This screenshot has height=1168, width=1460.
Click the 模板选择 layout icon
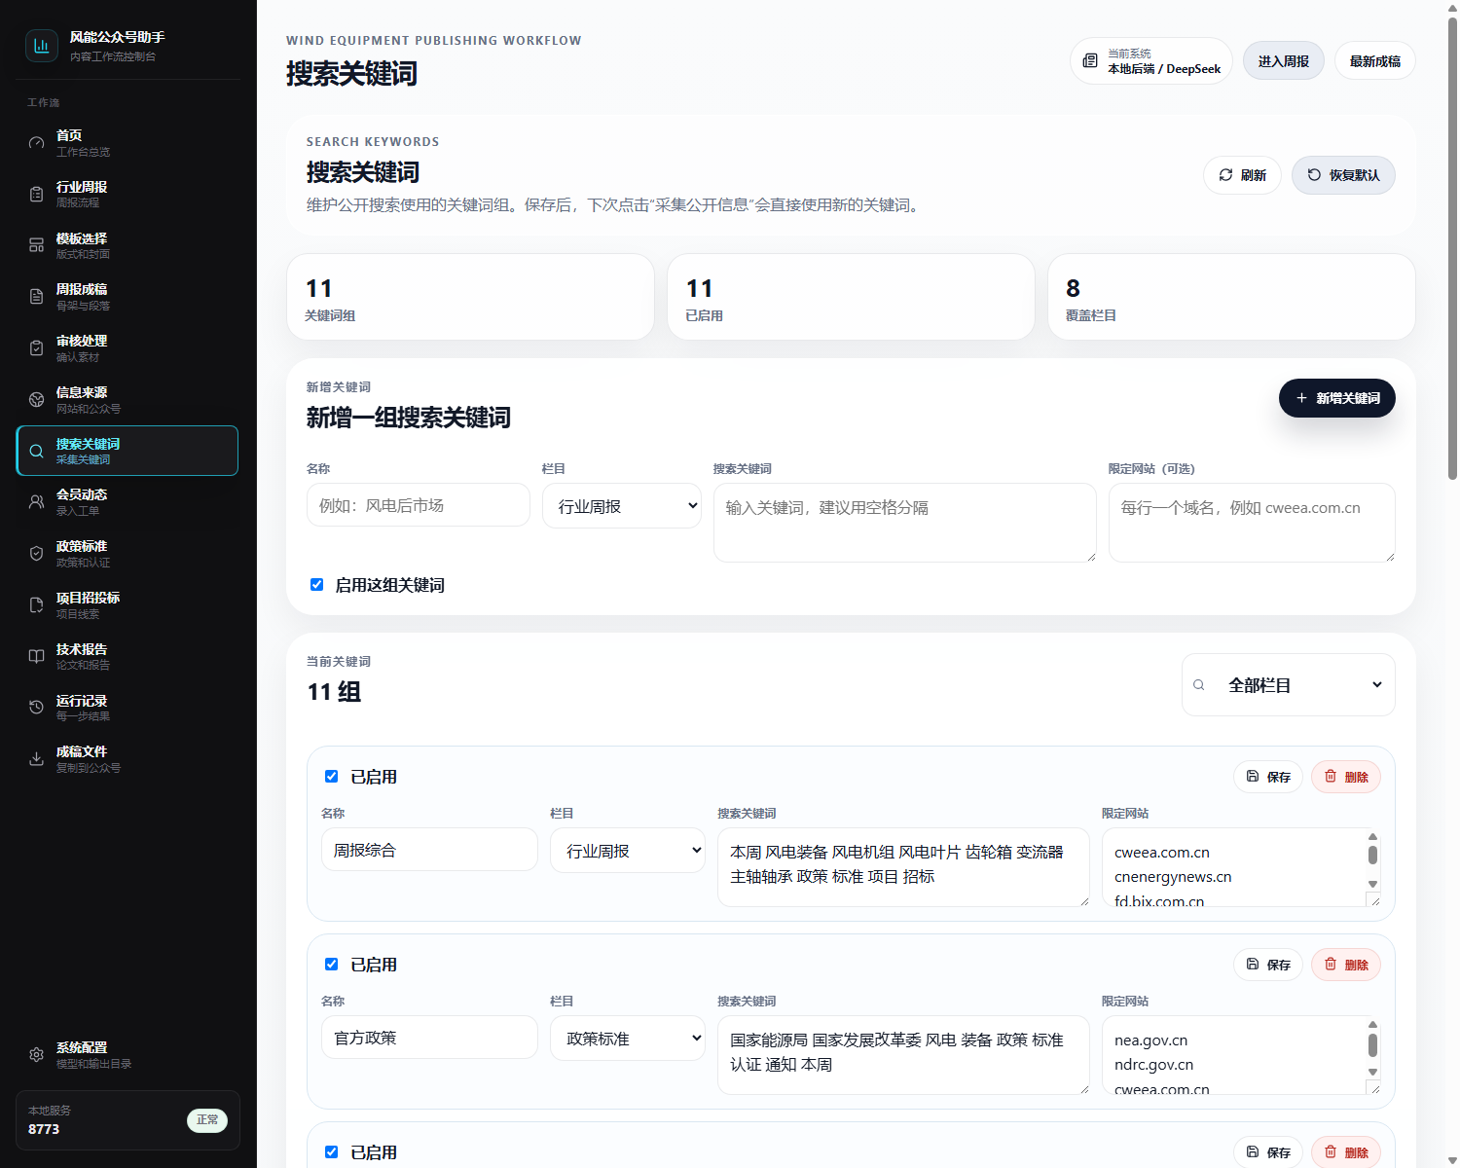pyautogui.click(x=36, y=245)
